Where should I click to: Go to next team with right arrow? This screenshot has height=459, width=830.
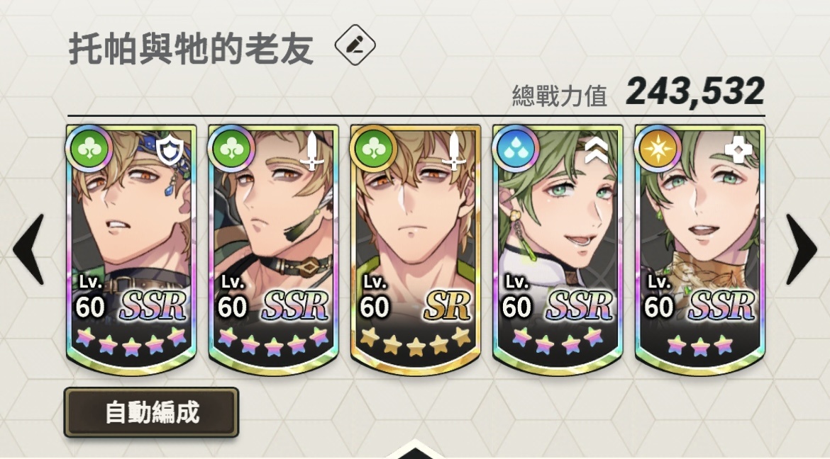[x=802, y=249]
